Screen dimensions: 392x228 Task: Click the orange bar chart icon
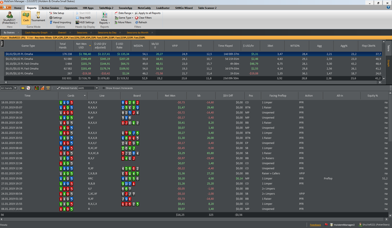click(42, 88)
